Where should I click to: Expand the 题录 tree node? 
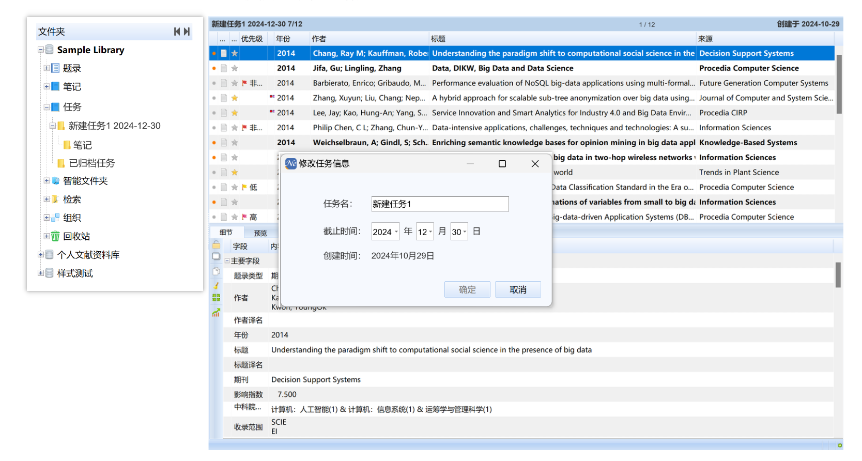tap(47, 68)
